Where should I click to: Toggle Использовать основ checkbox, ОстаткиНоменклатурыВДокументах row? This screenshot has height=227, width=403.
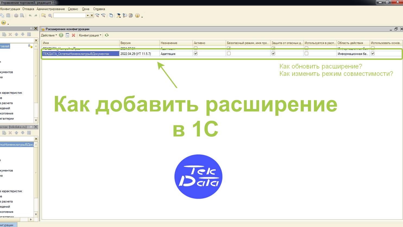[x=373, y=54]
